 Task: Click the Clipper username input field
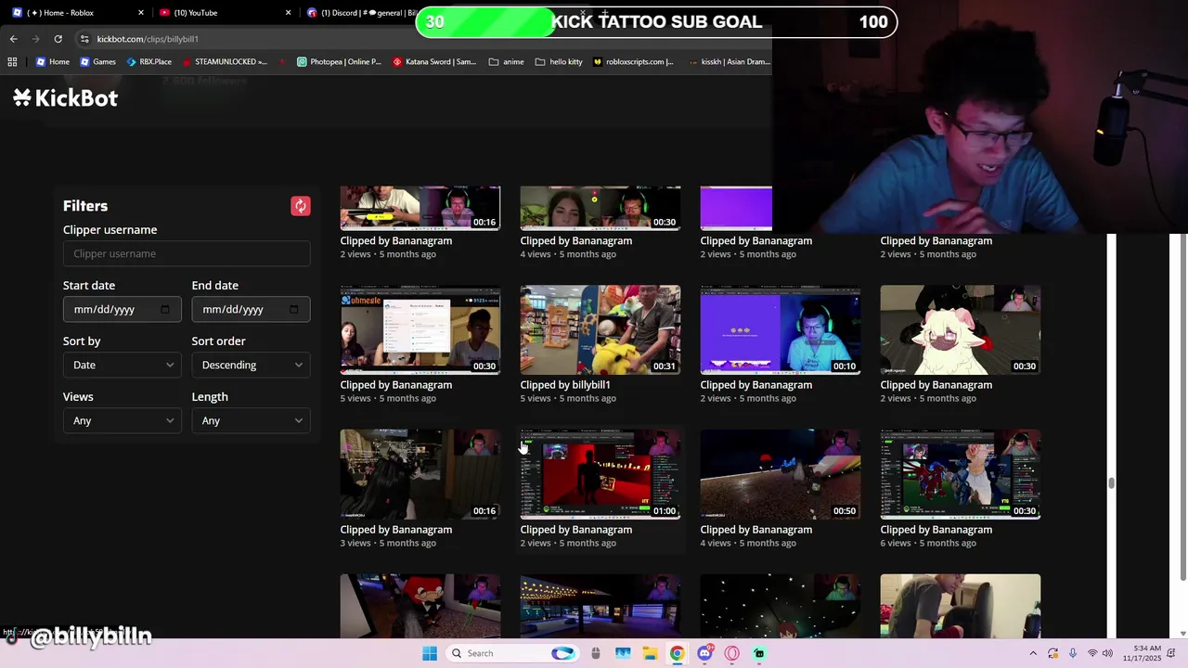click(187, 253)
